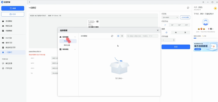Refresh the template list in dialog
This screenshot has width=218, height=102.
tap(112, 36)
